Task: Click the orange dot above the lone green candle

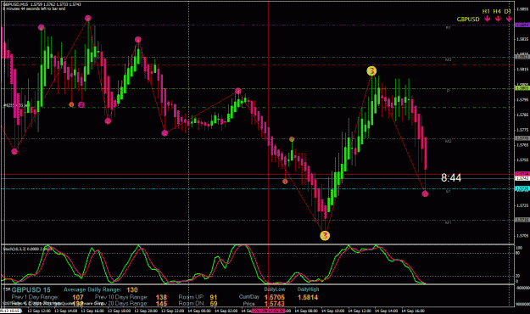Action: pyautogui.click(x=292, y=139)
